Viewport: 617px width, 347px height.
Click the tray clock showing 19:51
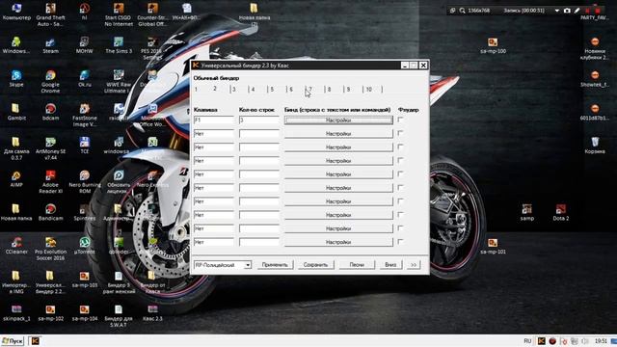[601, 341]
